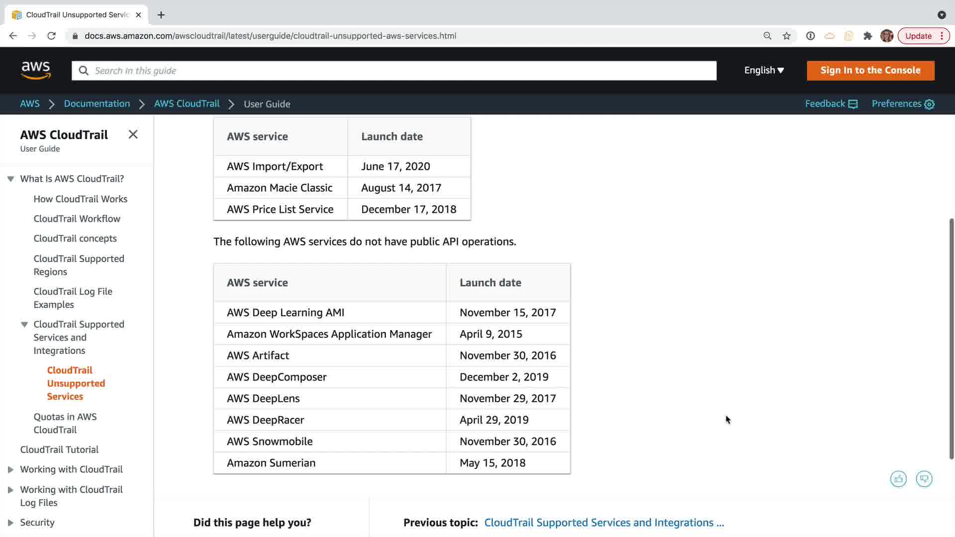Click the thumbs down feedback icon

(924, 479)
